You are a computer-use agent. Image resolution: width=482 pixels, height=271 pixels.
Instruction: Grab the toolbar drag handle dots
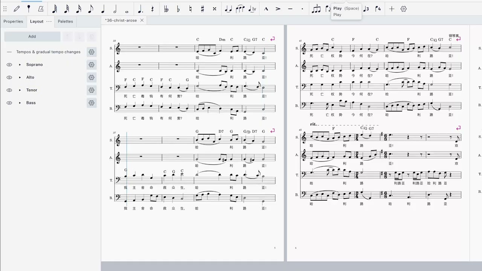[x=5, y=9]
